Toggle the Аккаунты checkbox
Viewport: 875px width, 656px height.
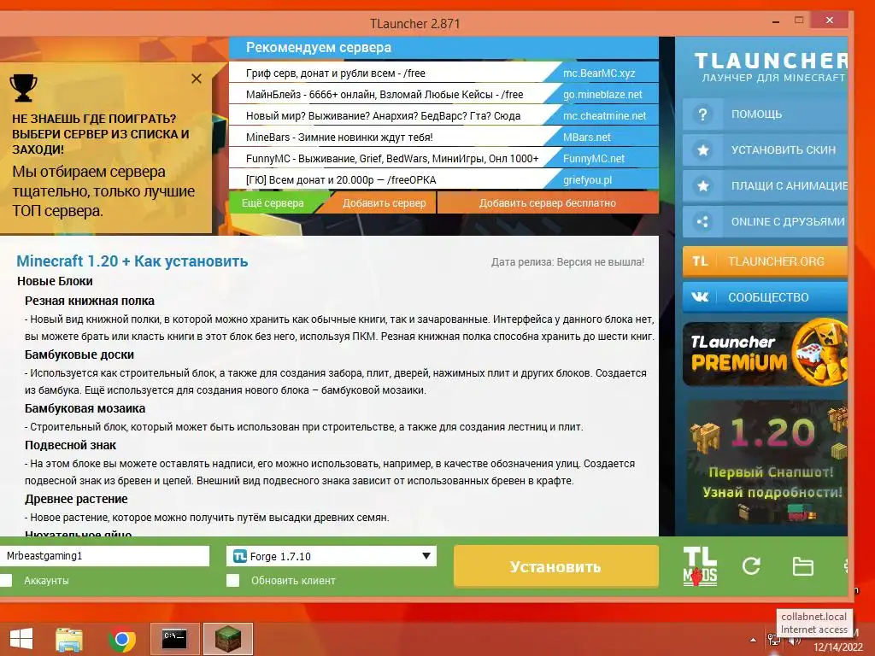click(6, 580)
